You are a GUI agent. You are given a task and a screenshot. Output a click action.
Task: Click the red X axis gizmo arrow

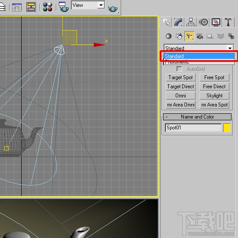(99, 45)
